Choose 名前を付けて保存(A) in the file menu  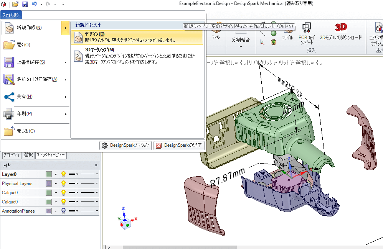pos(35,79)
